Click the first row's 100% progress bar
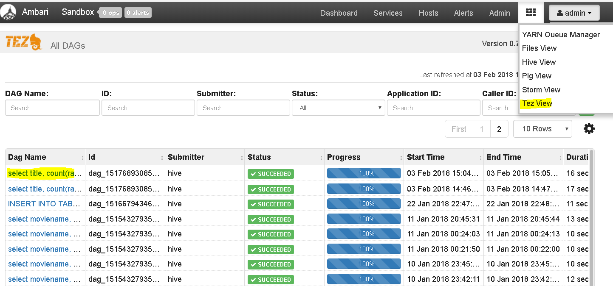Image resolution: width=613 pixels, height=286 pixels. click(x=364, y=173)
